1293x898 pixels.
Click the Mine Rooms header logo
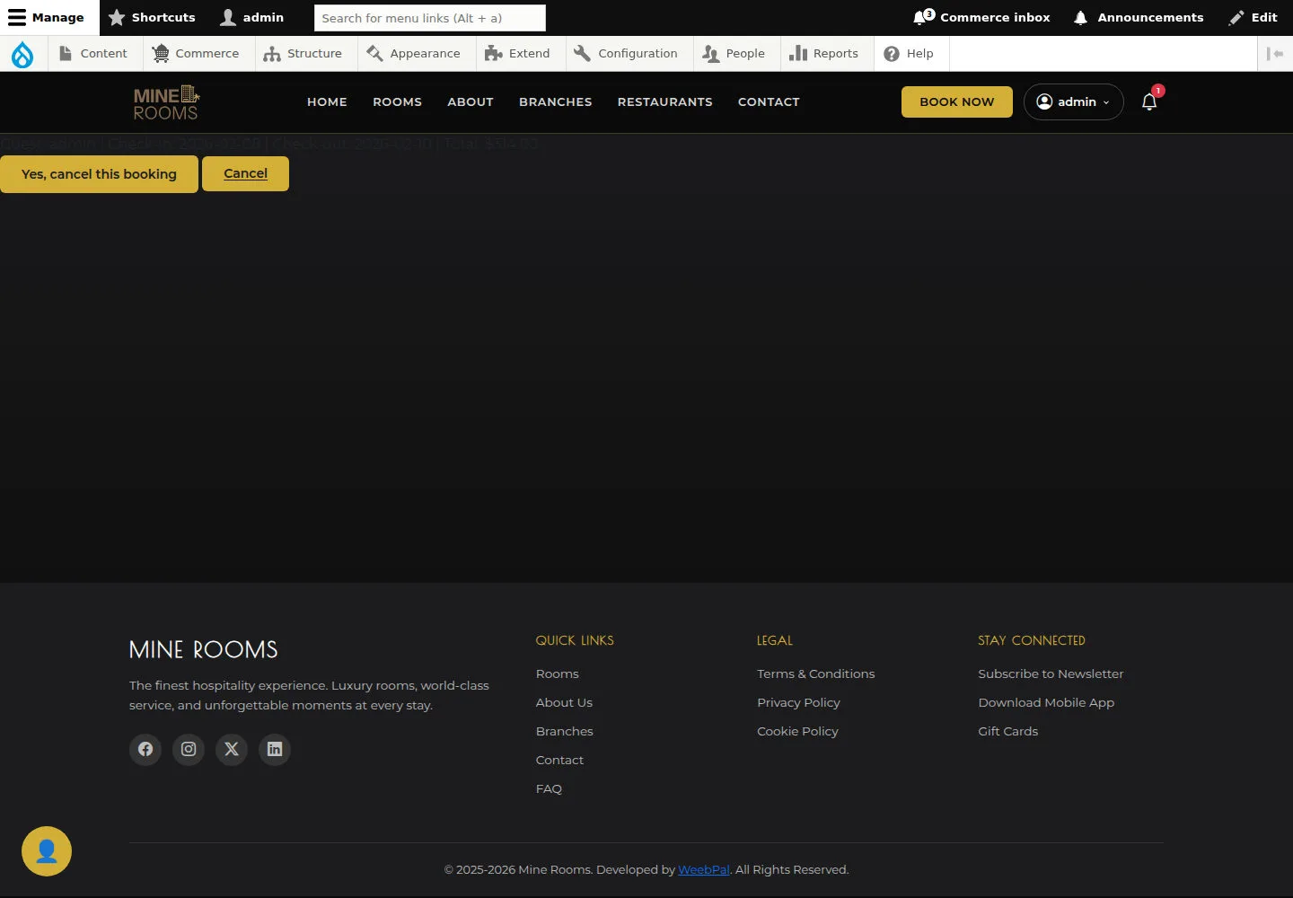166,102
